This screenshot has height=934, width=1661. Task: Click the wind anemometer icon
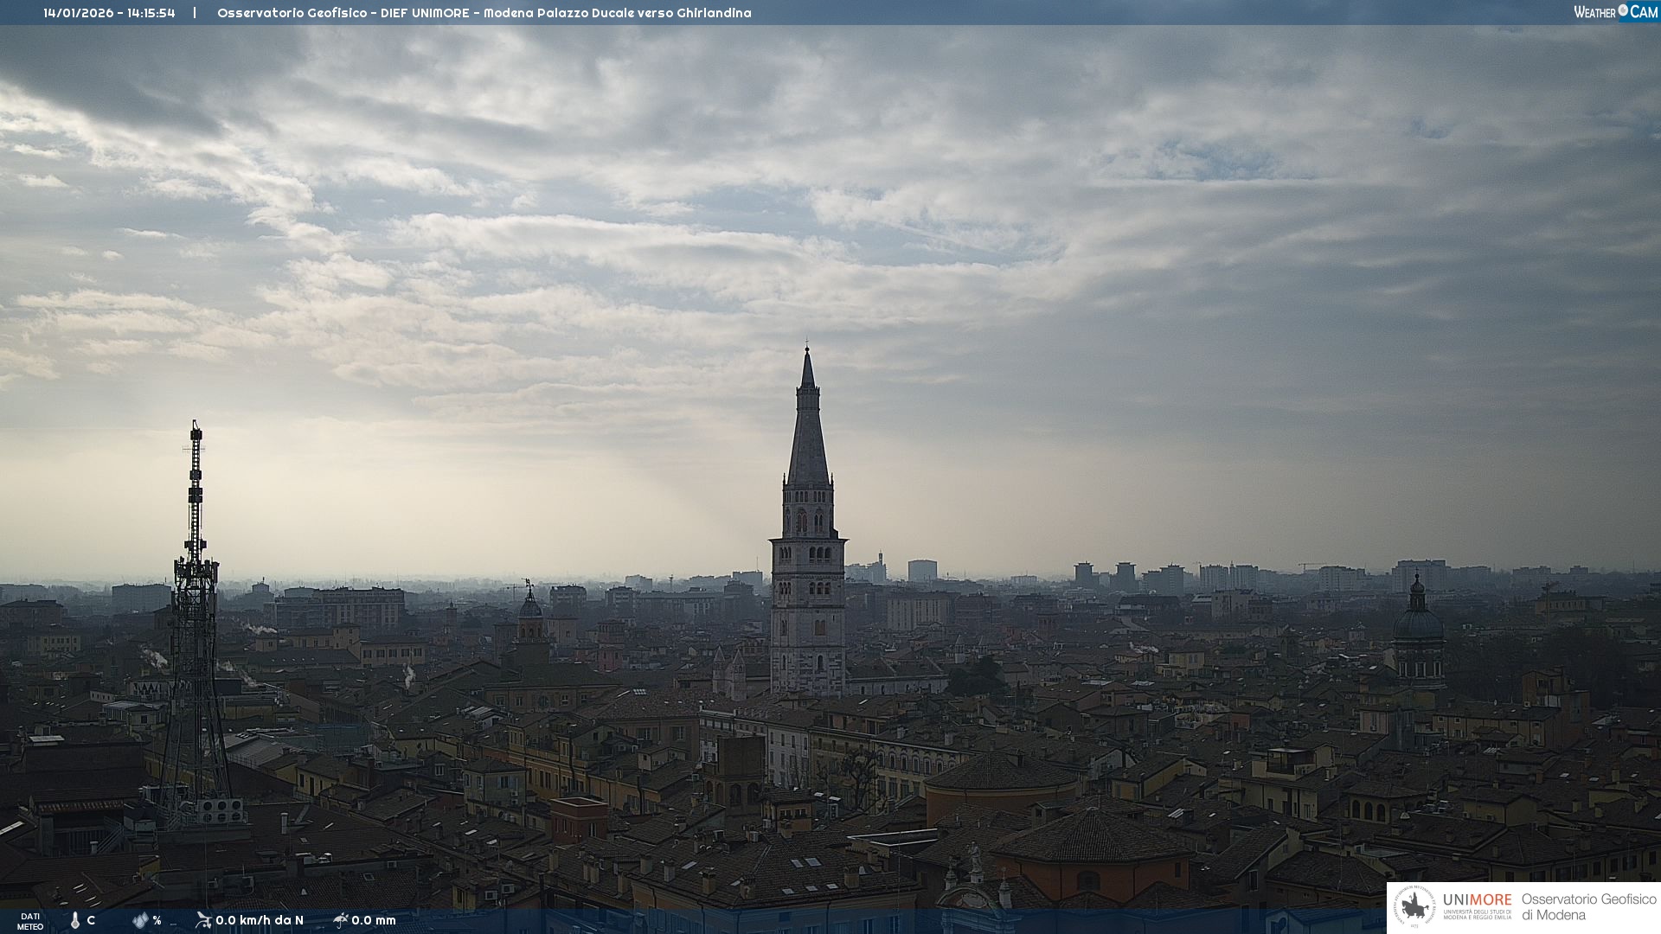[203, 920]
